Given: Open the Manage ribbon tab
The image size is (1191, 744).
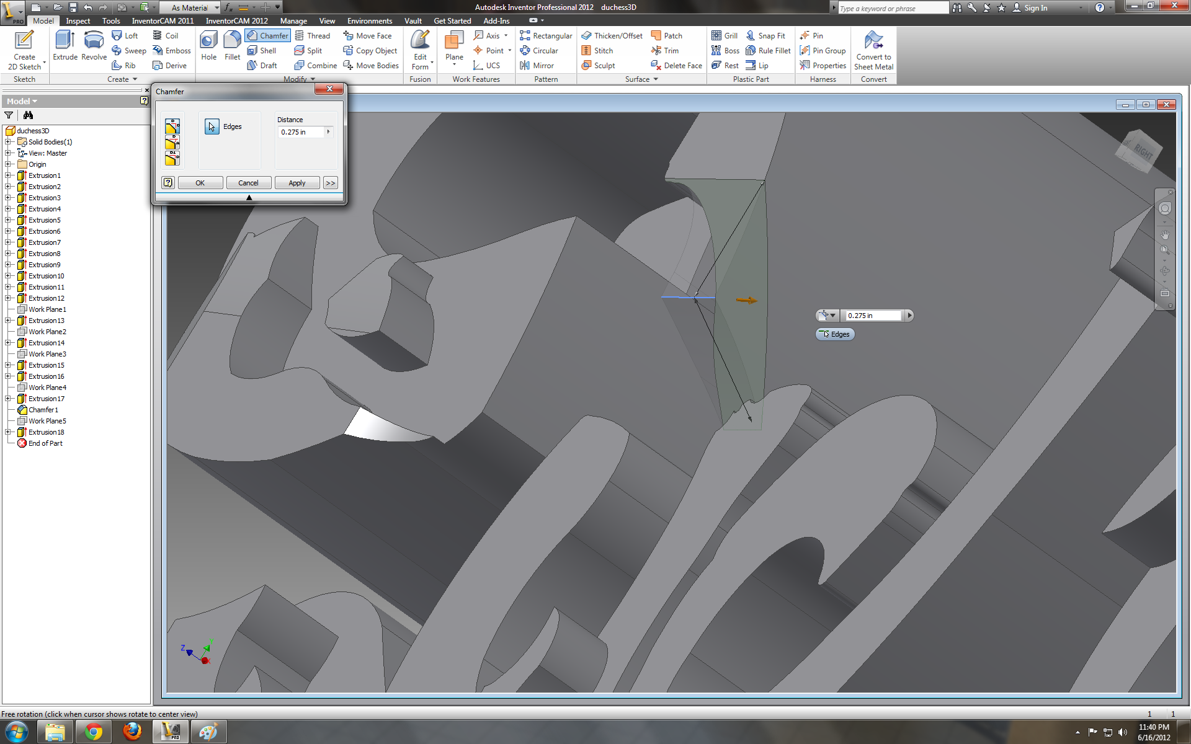Looking at the screenshot, I should [x=293, y=21].
